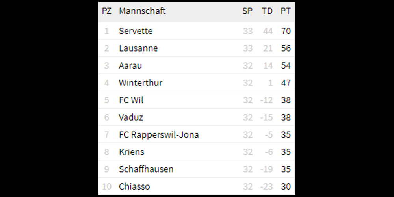This screenshot has height=197, width=394.
Task: Click the Servette team name
Action: point(136,31)
